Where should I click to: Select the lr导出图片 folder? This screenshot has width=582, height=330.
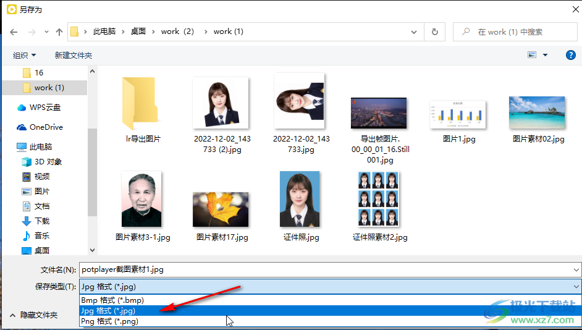point(143,110)
